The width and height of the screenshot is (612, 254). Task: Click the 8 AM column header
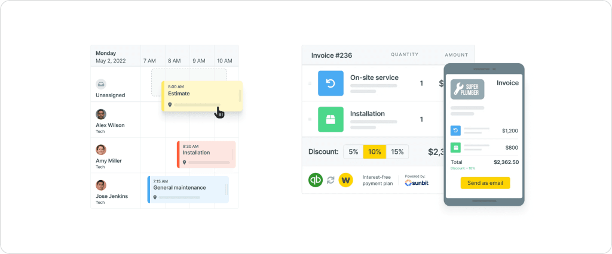tap(174, 61)
